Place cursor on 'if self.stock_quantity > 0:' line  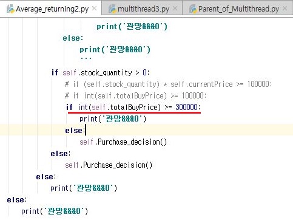click(x=101, y=72)
